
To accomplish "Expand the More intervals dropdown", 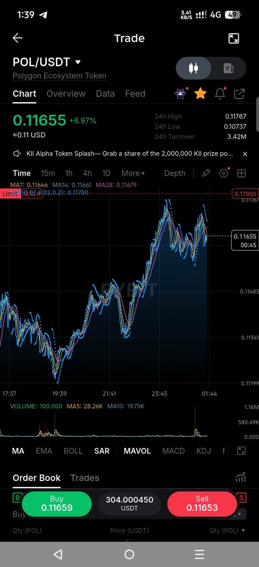I will [133, 173].
